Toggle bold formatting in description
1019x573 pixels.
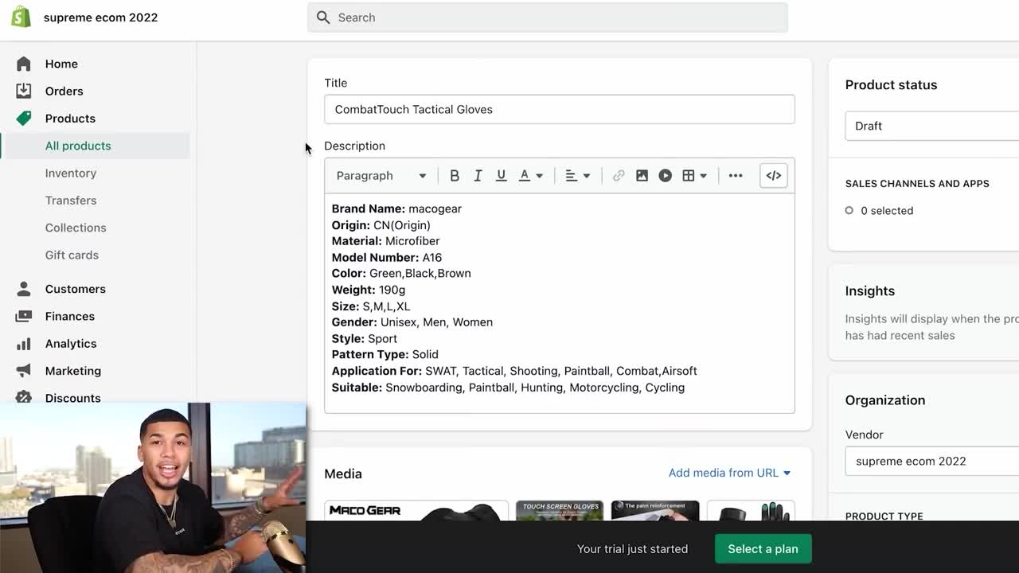455,176
